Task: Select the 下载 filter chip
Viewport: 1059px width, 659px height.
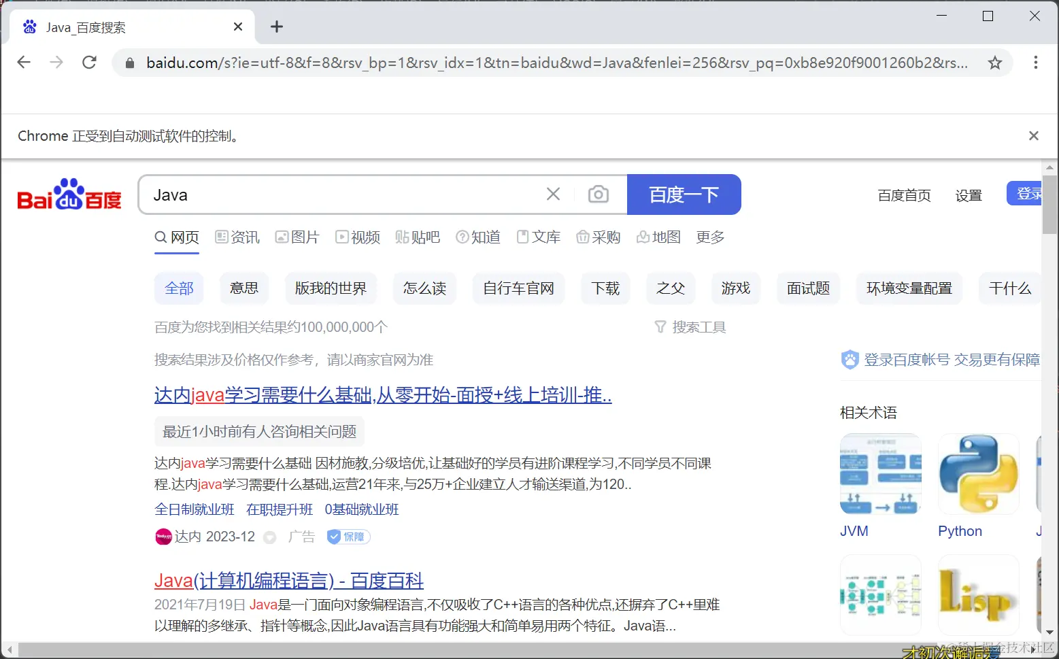Action: click(605, 288)
